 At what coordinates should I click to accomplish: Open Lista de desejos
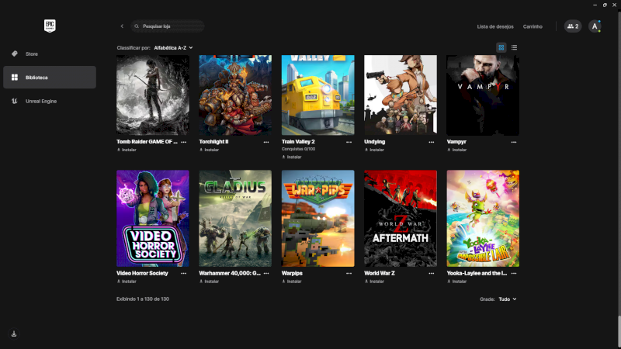(x=495, y=26)
